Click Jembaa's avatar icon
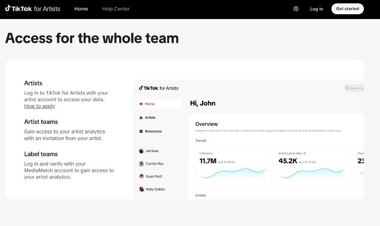This screenshot has height=226, width=380. [x=142, y=151]
